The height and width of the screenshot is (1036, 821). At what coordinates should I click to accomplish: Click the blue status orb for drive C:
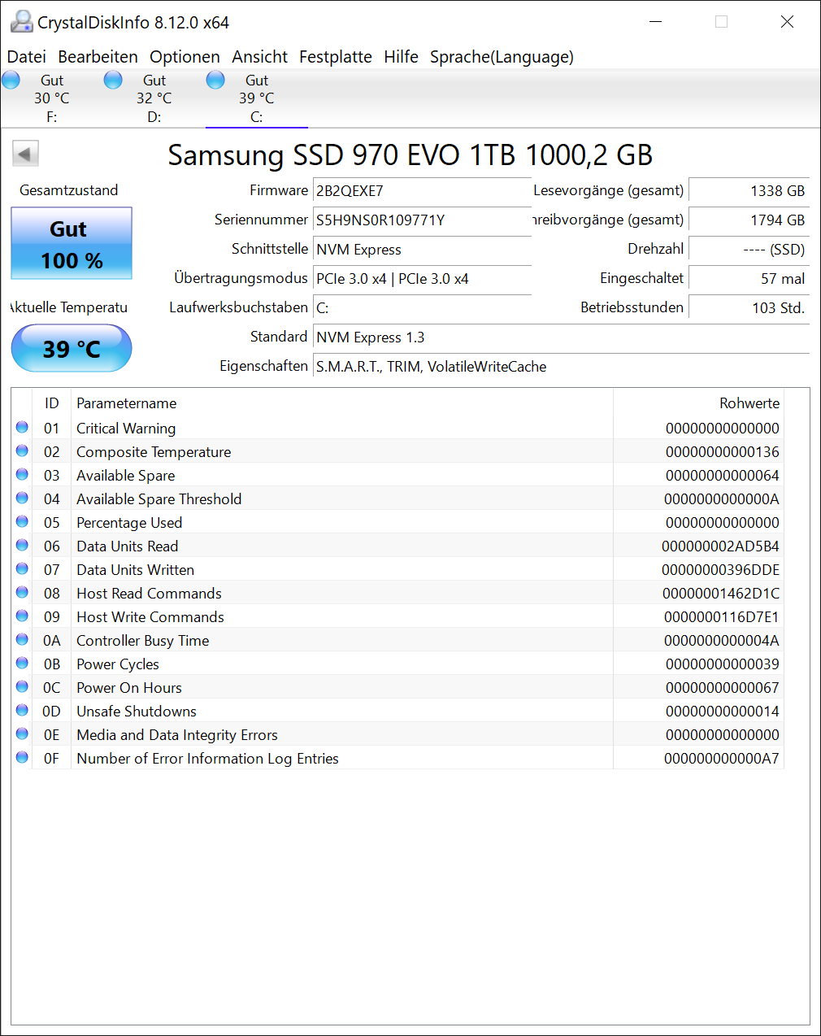click(215, 80)
